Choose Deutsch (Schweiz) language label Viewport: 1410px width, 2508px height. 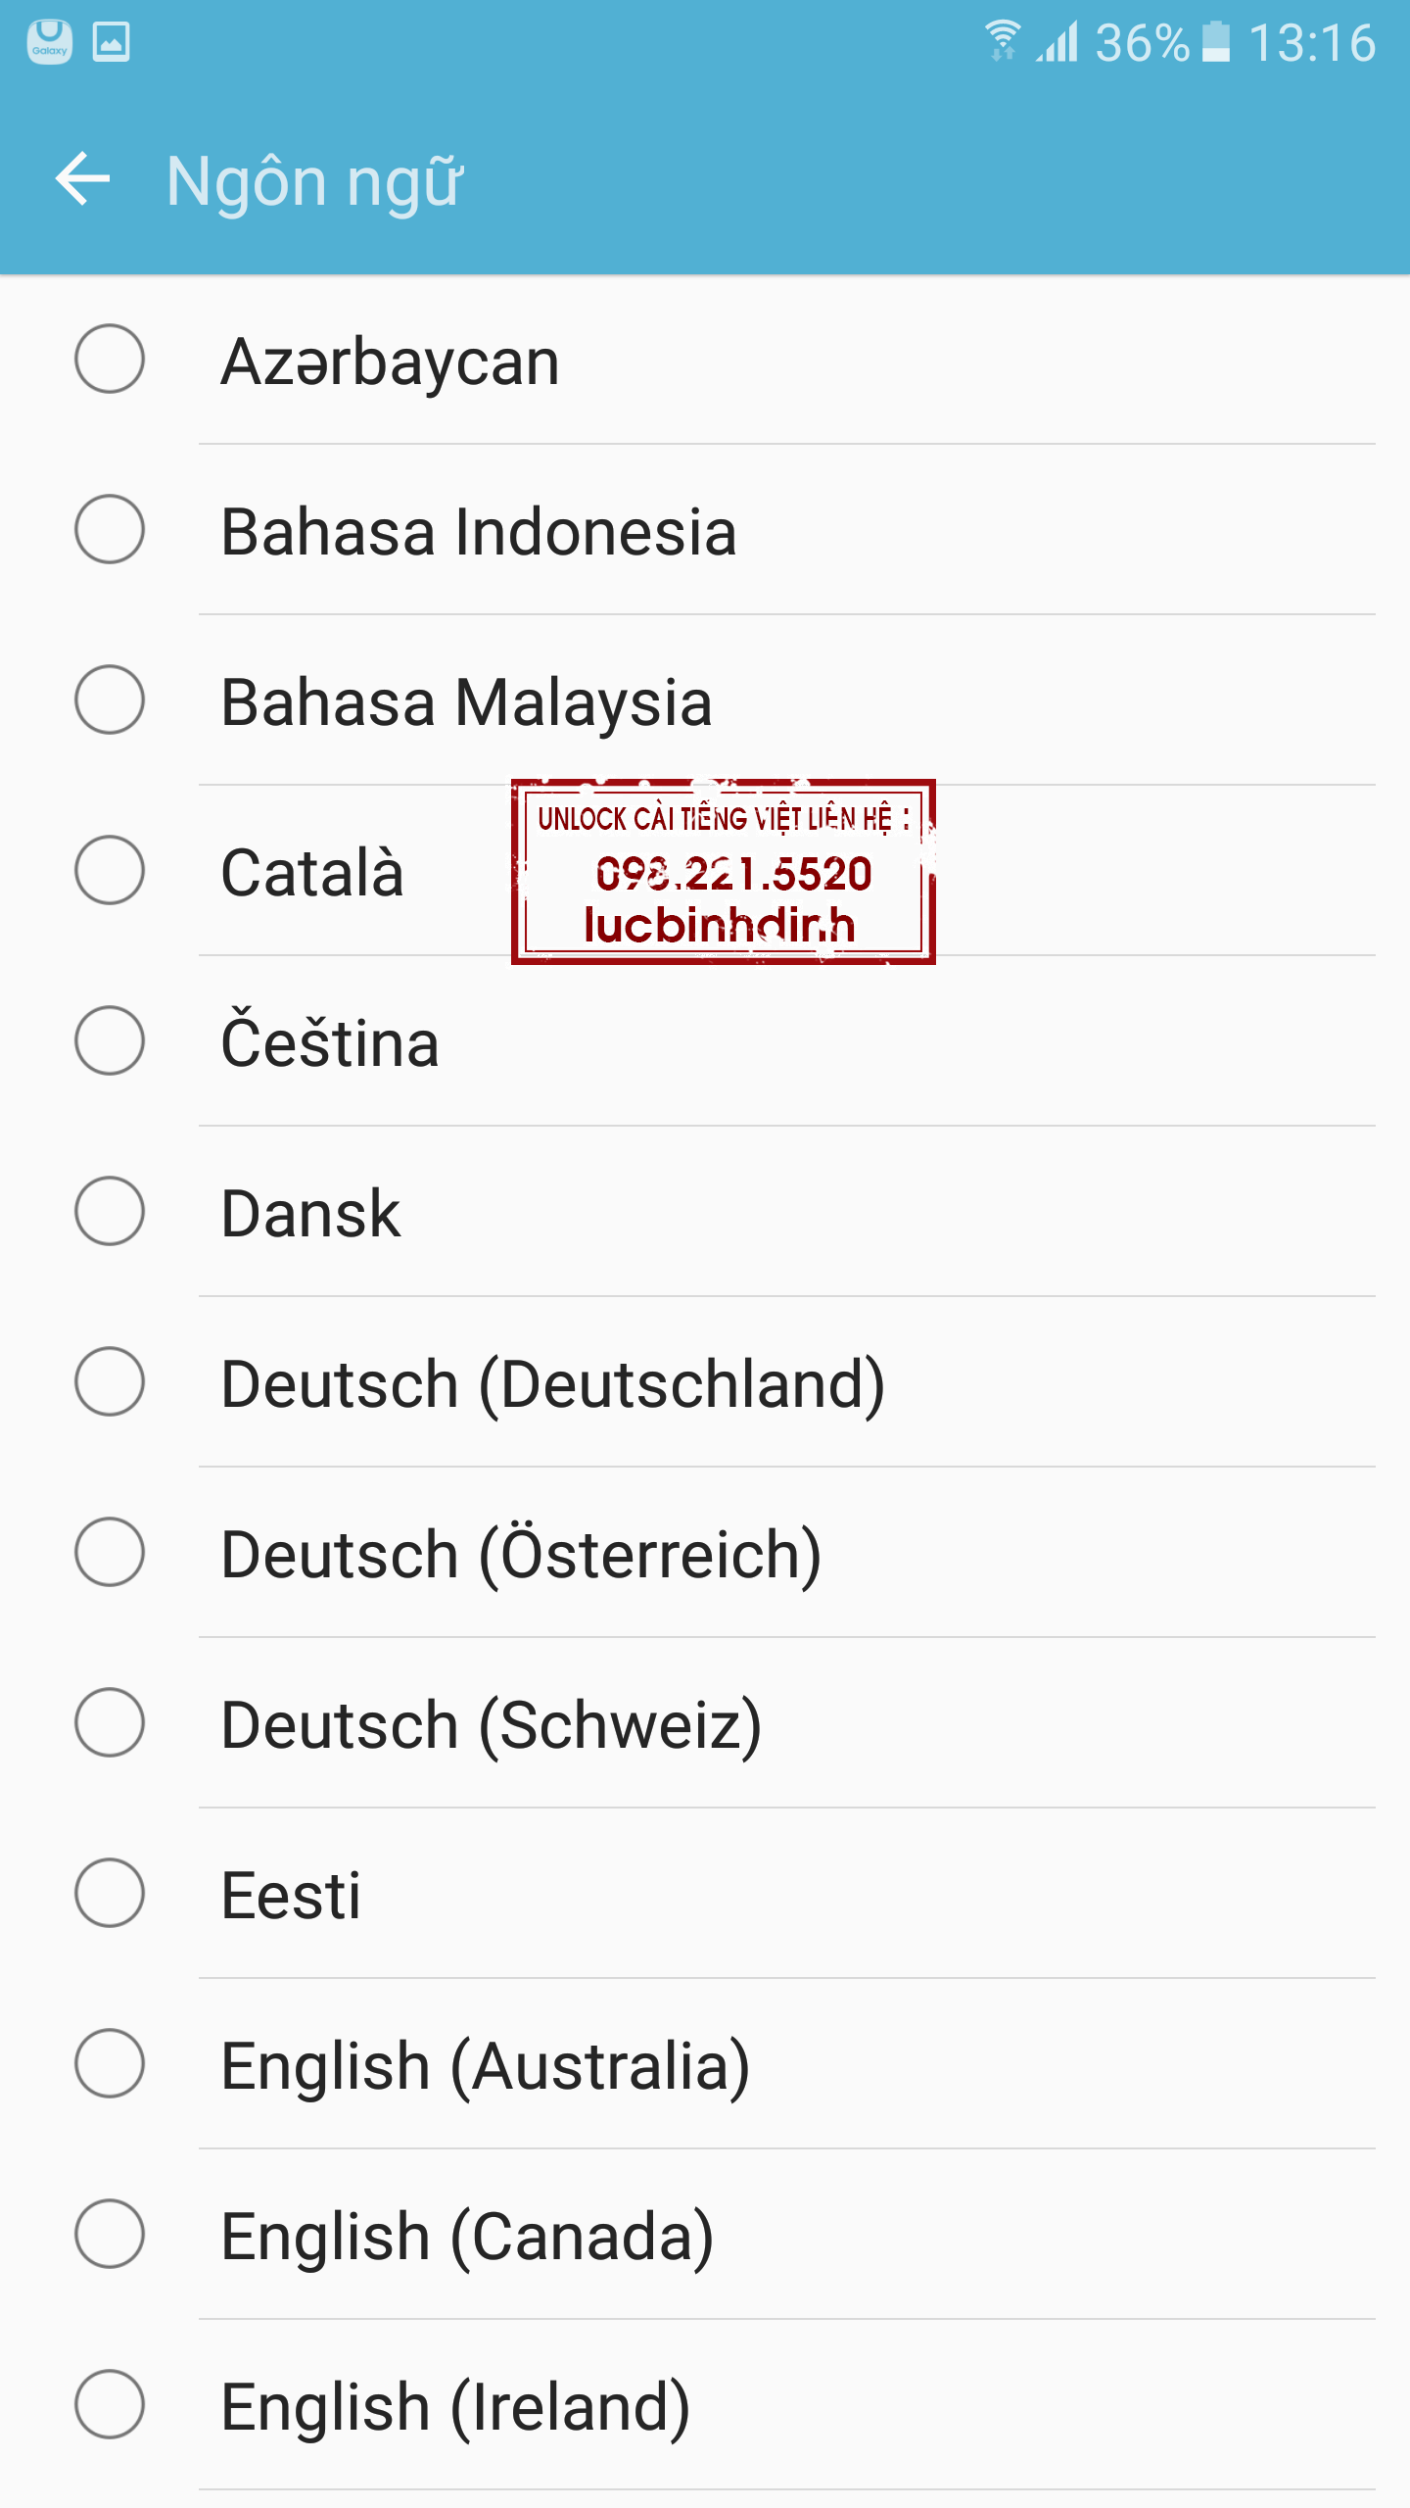point(491,1724)
